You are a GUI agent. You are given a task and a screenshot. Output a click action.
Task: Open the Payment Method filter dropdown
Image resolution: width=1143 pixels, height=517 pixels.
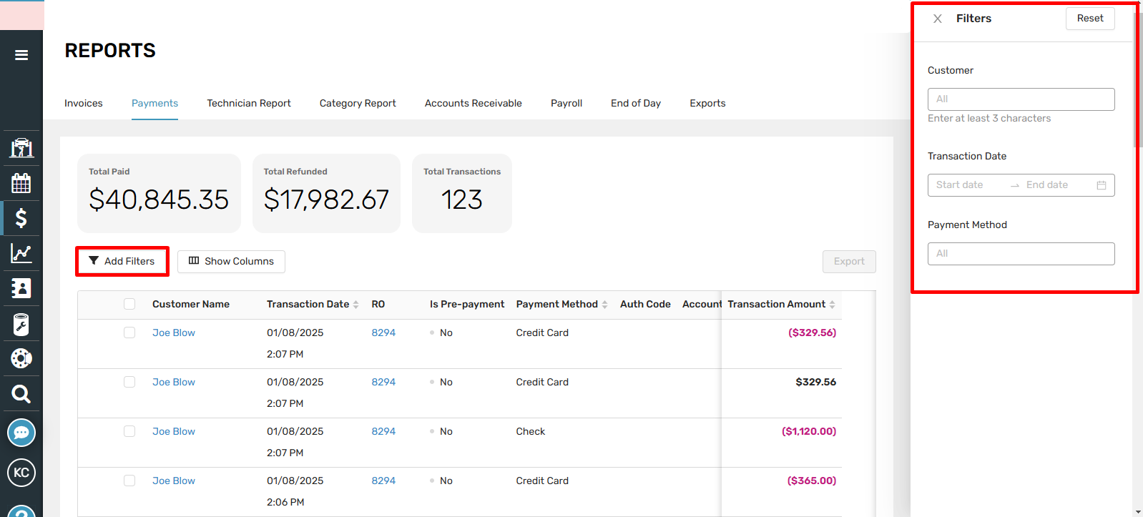[1021, 254]
